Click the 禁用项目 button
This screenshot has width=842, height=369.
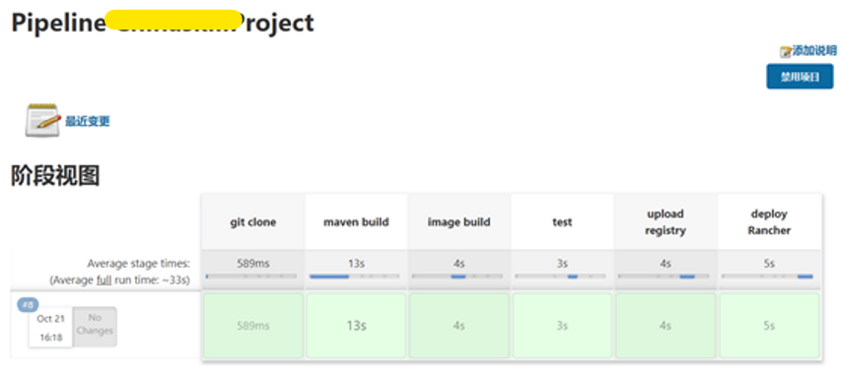point(800,77)
